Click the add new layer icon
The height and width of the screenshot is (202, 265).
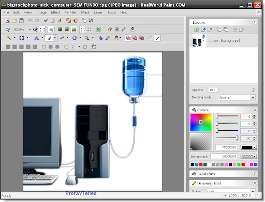(196, 29)
